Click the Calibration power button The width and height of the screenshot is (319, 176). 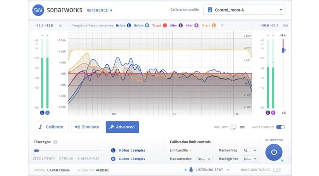[274, 152]
